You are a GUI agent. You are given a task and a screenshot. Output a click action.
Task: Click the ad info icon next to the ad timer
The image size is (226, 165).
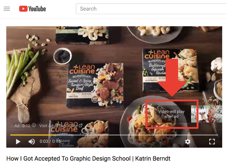point(34,125)
